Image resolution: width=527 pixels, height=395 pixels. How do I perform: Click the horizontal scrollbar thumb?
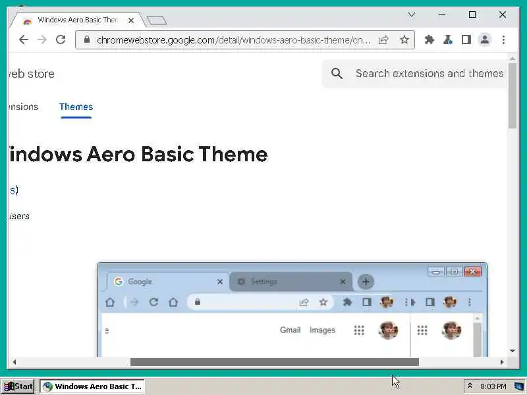pyautogui.click(x=275, y=362)
